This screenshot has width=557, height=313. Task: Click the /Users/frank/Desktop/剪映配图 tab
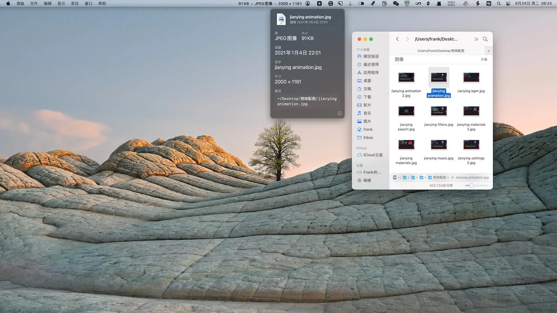click(441, 51)
